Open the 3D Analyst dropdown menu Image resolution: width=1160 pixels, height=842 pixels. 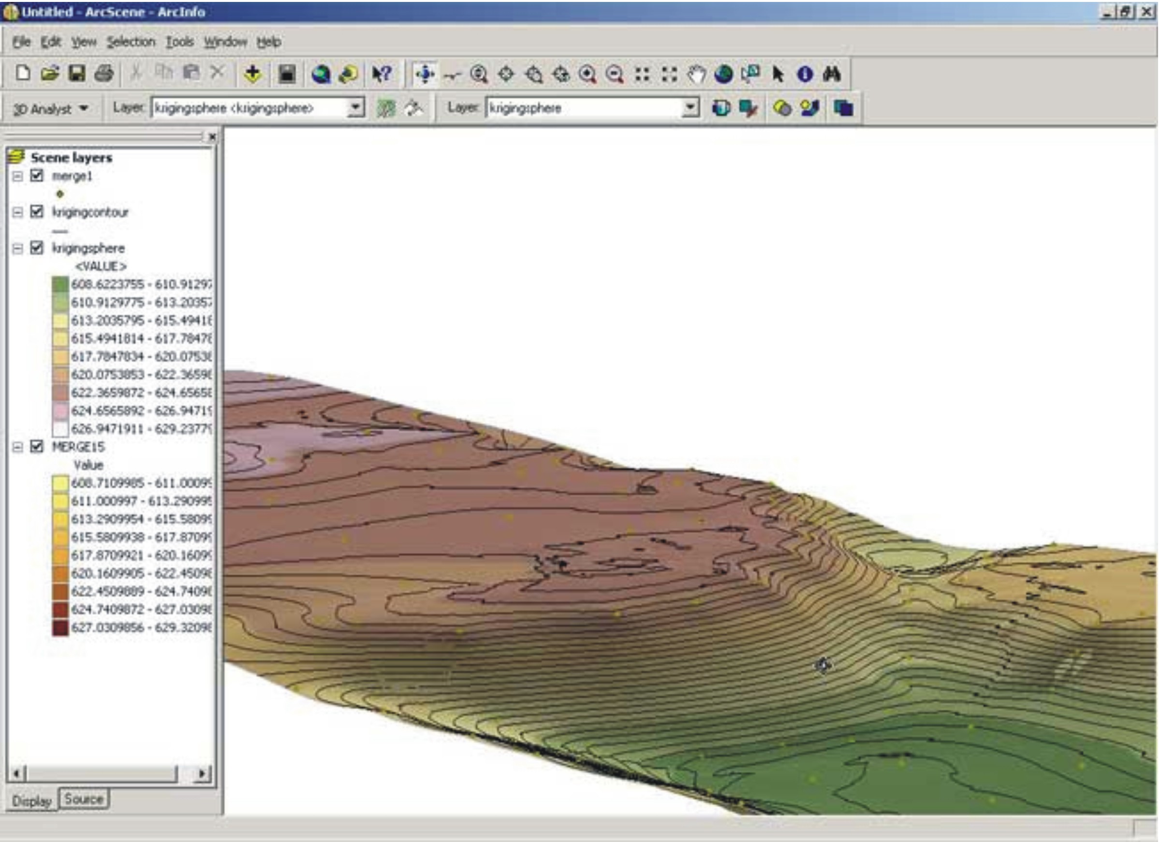pos(50,109)
